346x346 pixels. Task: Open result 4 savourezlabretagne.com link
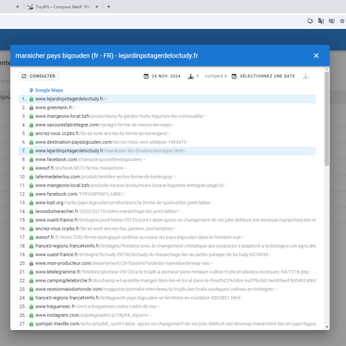104,125
